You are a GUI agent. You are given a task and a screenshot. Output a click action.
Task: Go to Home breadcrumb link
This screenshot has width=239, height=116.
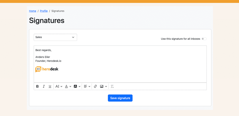33,11
